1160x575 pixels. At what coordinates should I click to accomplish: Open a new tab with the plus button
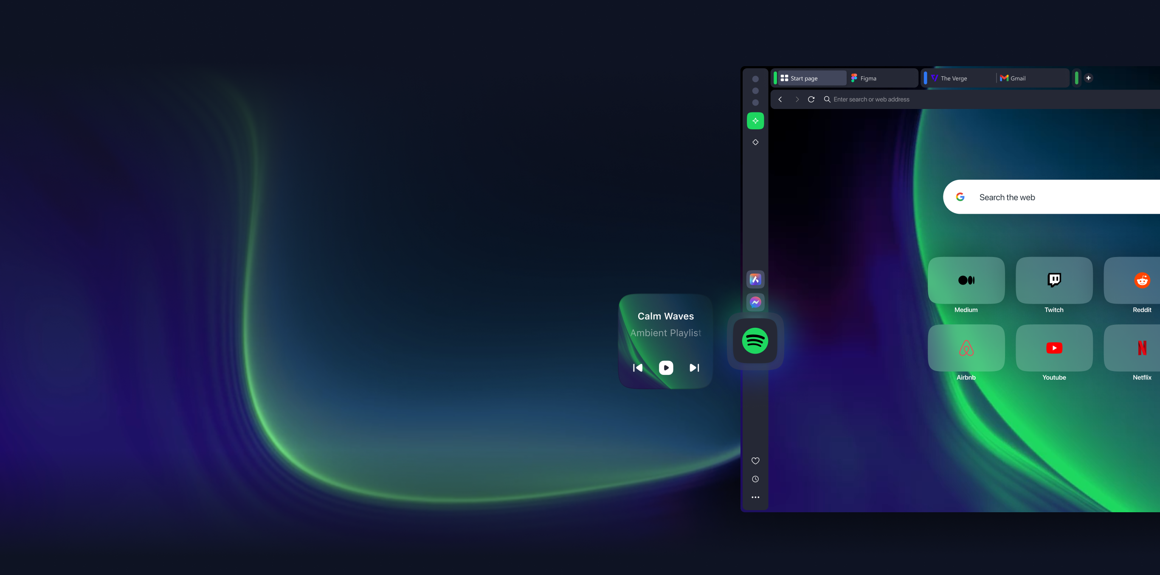1088,78
